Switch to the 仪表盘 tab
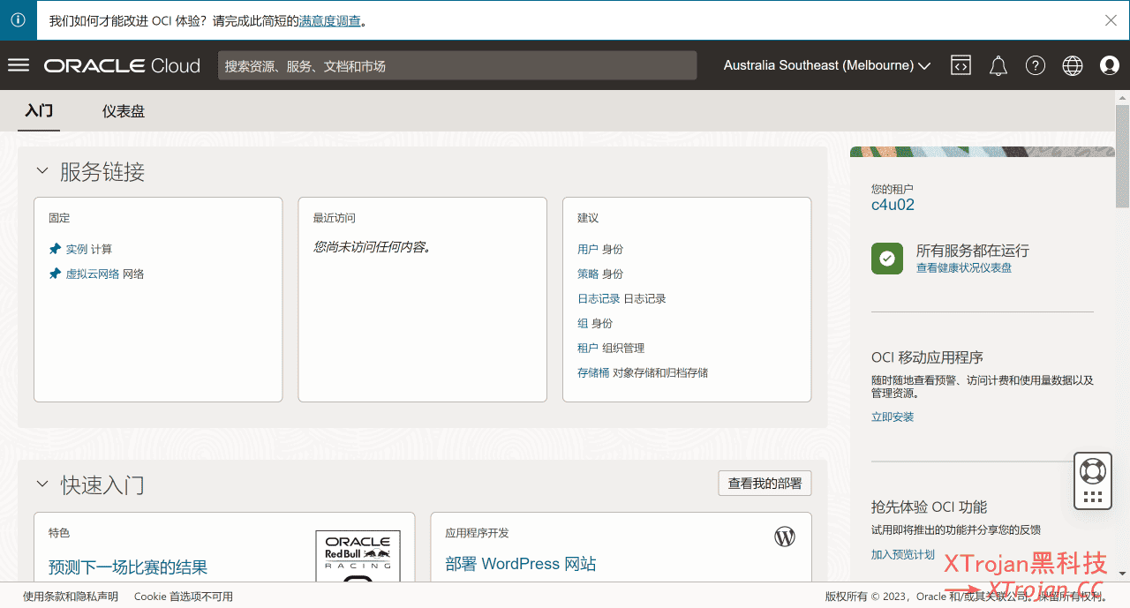The image size is (1130, 608). [x=124, y=111]
